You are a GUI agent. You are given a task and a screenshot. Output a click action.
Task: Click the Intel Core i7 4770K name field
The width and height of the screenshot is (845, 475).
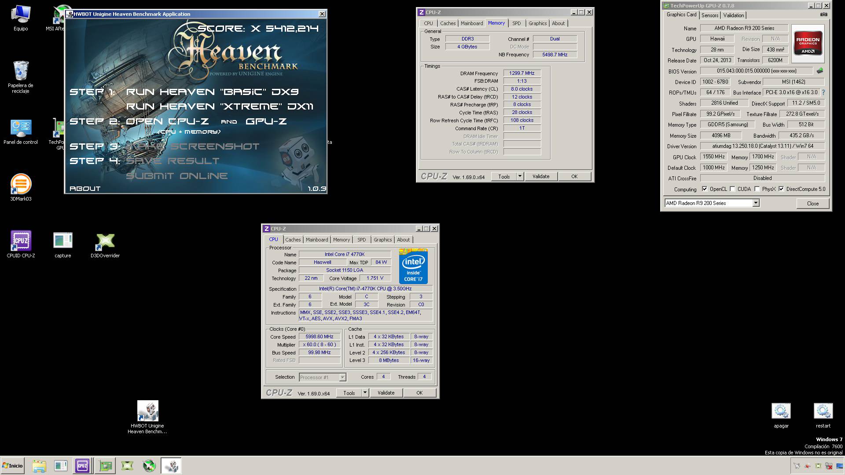(345, 254)
